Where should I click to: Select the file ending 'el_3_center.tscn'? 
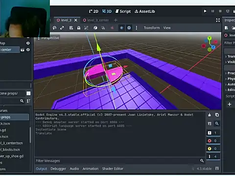pyautogui.click(x=11, y=143)
